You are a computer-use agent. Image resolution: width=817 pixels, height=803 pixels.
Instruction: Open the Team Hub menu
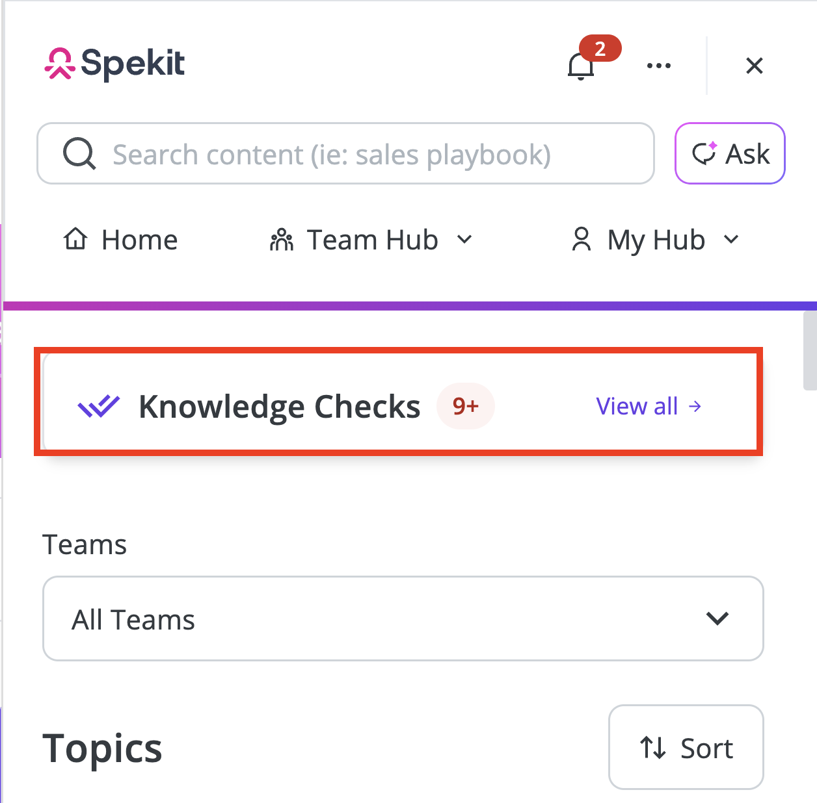[x=371, y=240]
